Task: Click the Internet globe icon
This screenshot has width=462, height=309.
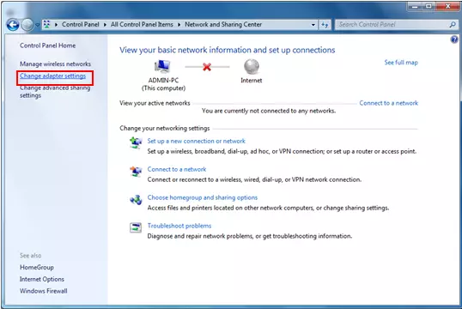Action: coord(252,67)
